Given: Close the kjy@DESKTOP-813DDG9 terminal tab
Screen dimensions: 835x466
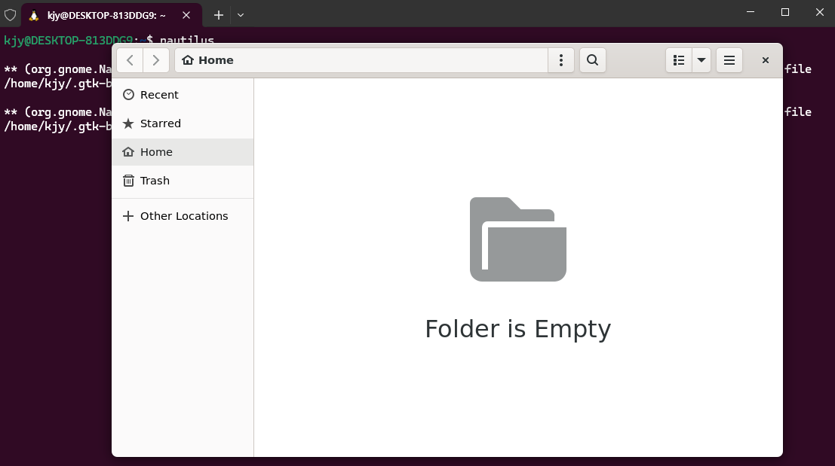Looking at the screenshot, I should coord(186,15).
